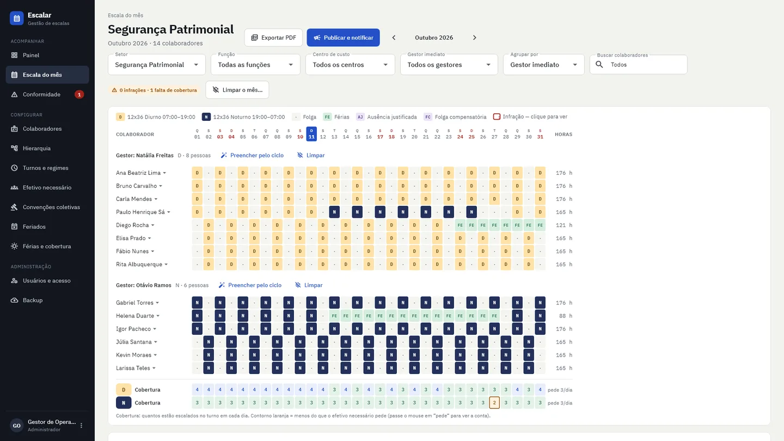
Task: Focus the Buscar colaboradores search field
Action: (639, 65)
